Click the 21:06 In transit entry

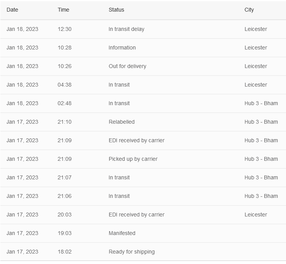[119, 196]
